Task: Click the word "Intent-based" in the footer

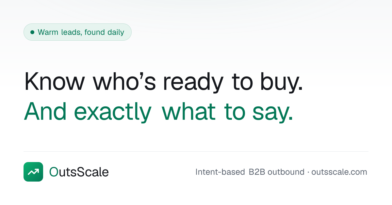Action: pyautogui.click(x=220, y=172)
